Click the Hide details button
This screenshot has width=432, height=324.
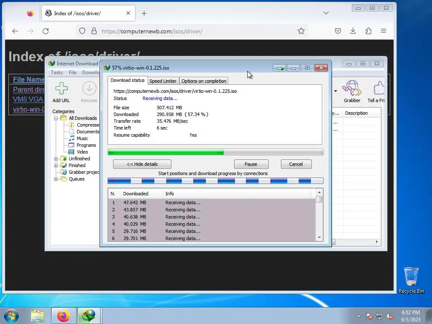click(x=142, y=164)
